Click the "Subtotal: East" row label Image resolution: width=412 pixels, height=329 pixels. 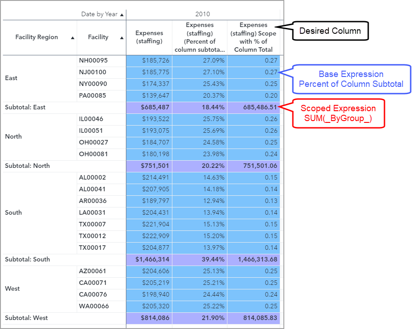(x=25, y=108)
